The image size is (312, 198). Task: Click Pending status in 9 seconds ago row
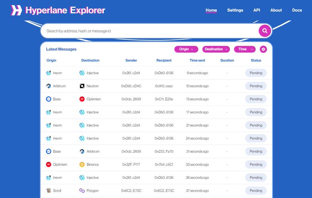[256, 73]
